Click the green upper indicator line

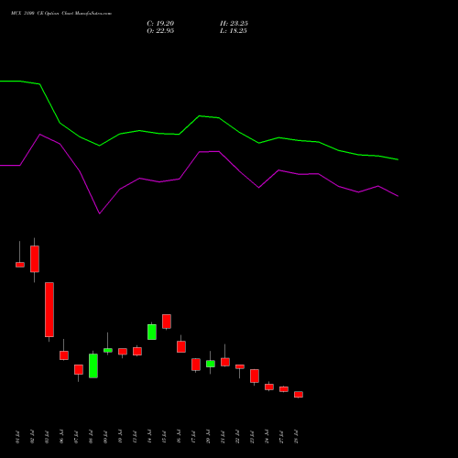click(x=199, y=116)
